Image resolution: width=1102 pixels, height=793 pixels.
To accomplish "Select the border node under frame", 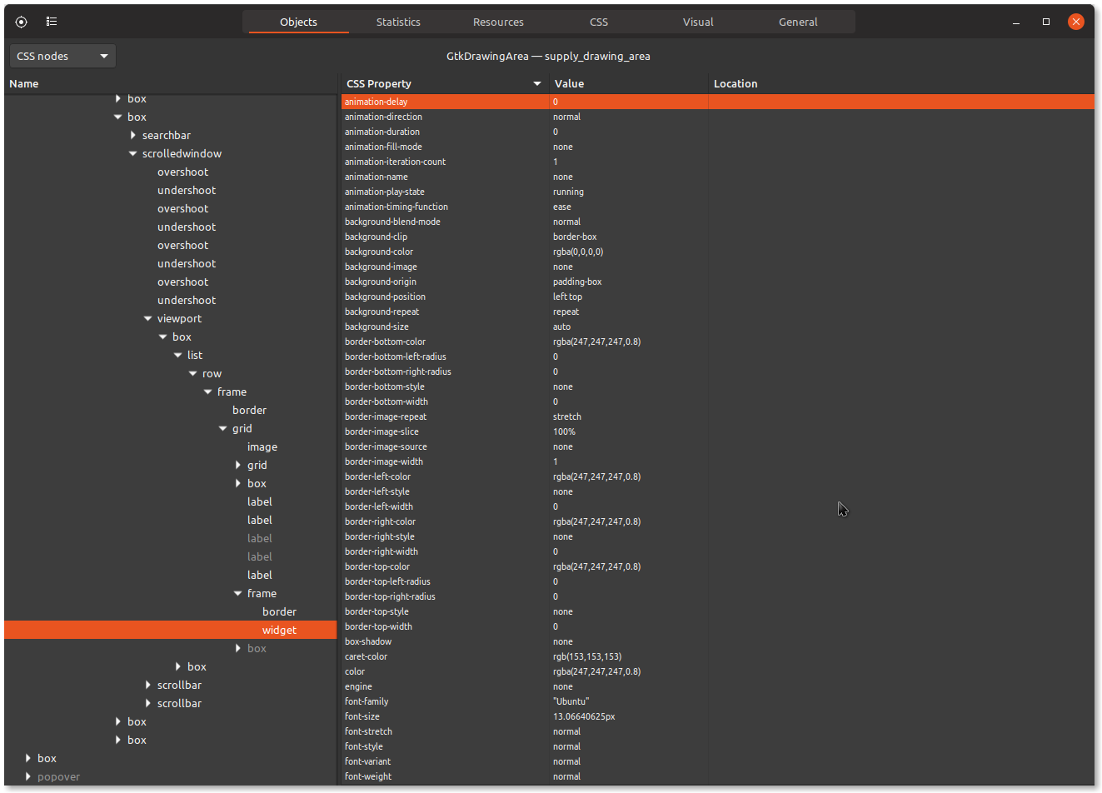I will click(279, 611).
